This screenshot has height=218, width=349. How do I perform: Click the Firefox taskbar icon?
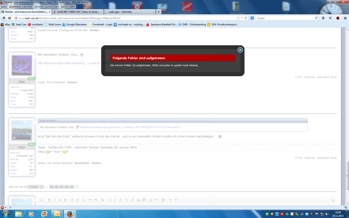coord(70,214)
